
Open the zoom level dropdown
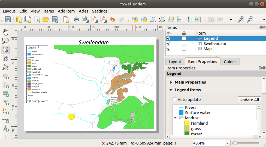click(228, 143)
